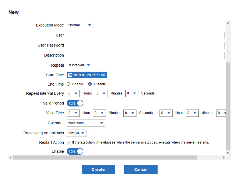Image resolution: width=239 pixels, height=182 pixels.
Task: Click the Create button
Action: pos(98,169)
